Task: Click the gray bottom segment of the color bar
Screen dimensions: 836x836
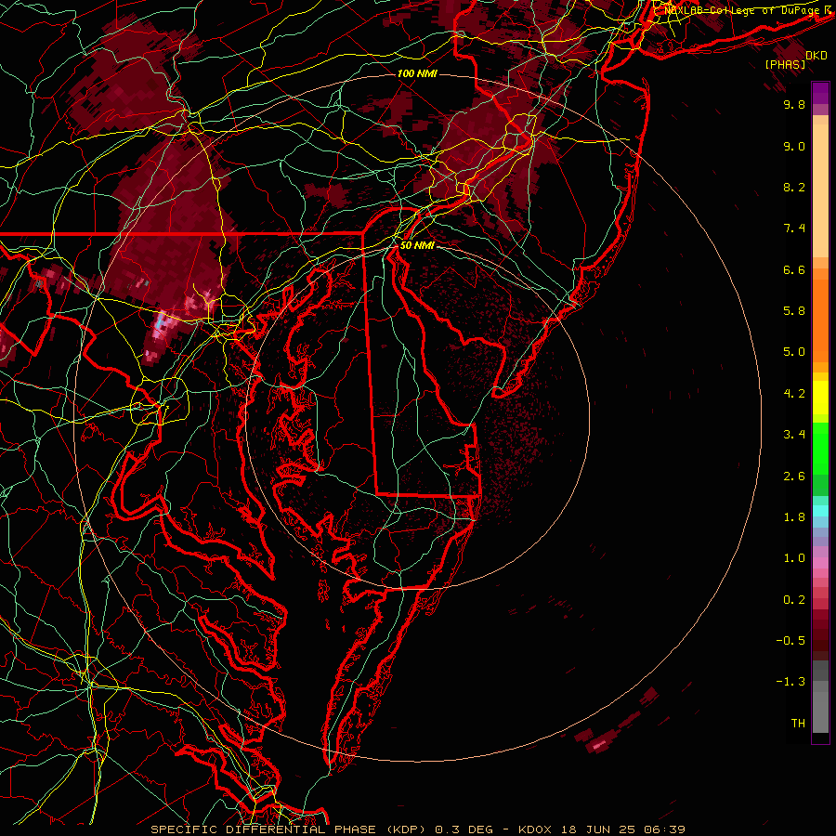Action: pos(820,707)
